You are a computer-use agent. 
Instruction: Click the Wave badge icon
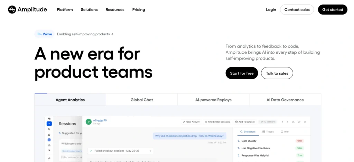39,34
